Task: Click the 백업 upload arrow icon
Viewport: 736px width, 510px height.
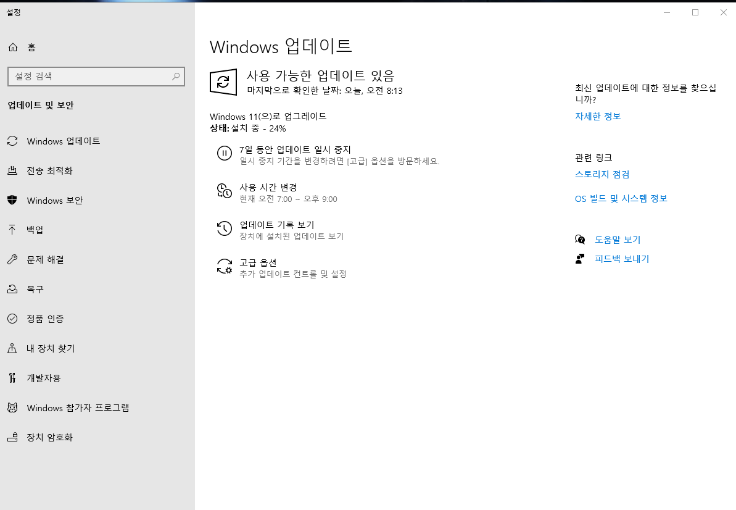Action: tap(13, 230)
